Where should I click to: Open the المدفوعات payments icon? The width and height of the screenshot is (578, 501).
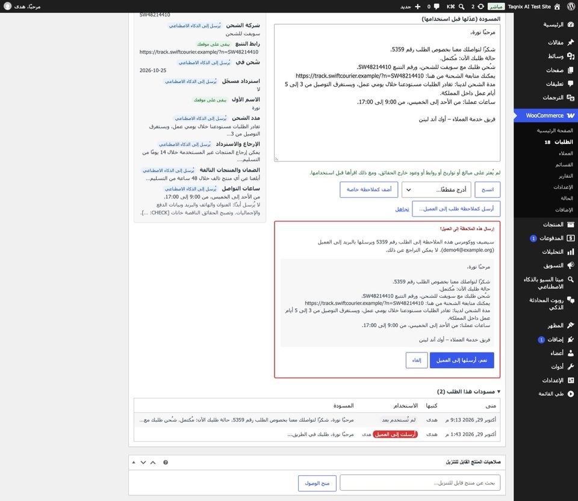click(571, 238)
